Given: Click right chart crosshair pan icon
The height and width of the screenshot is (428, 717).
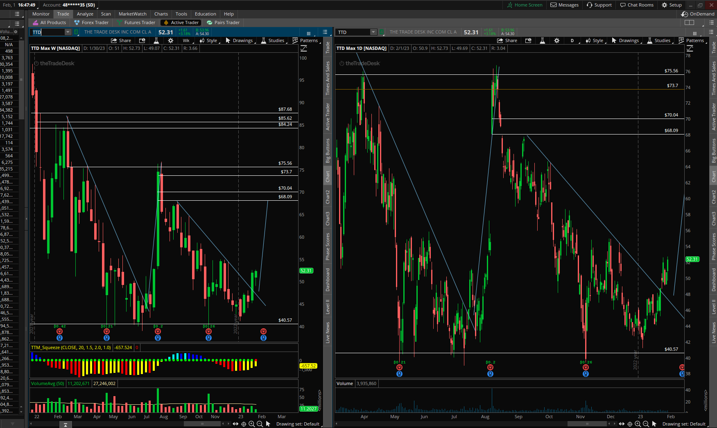Looking at the screenshot, I should point(630,424).
